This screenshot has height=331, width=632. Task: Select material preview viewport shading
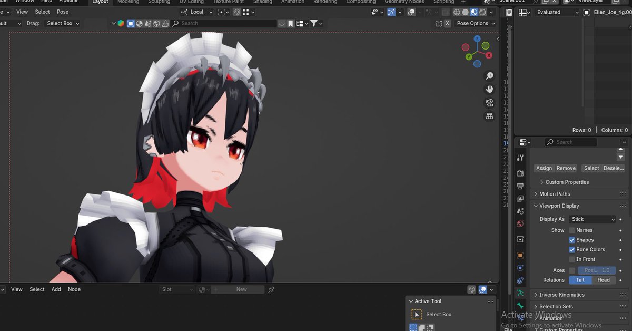[x=474, y=12]
